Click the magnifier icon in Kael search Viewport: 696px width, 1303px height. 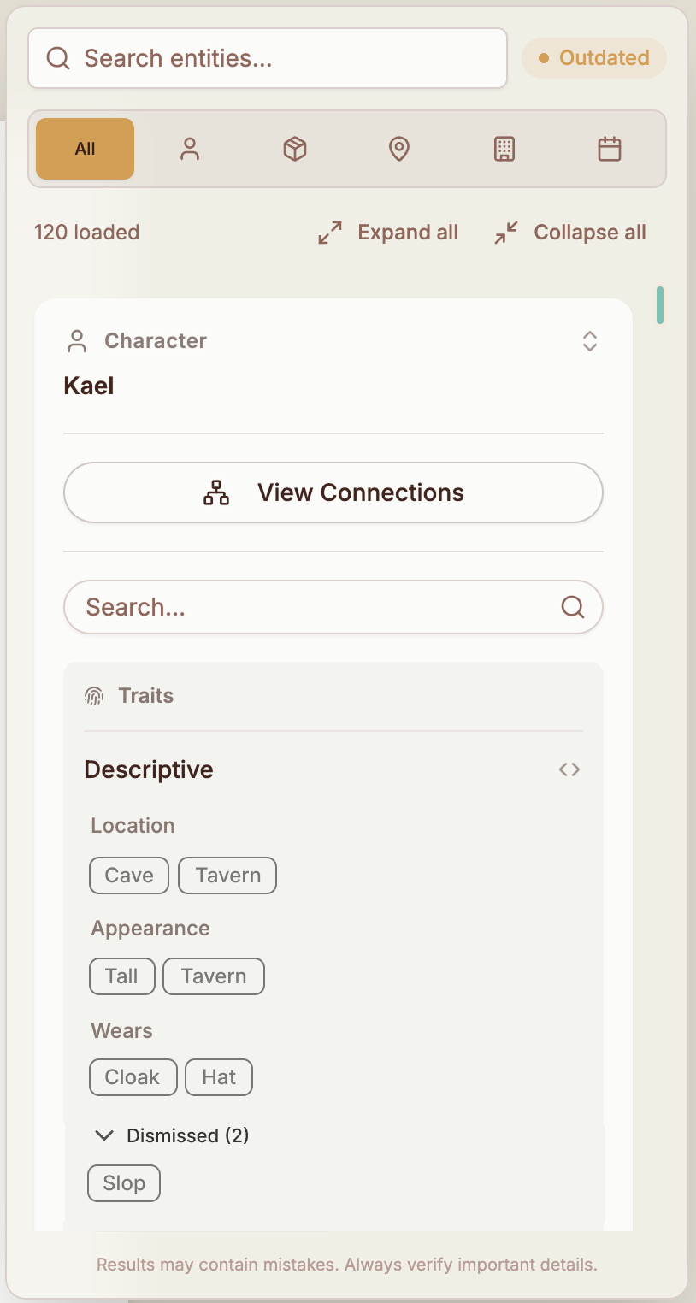[x=572, y=607]
